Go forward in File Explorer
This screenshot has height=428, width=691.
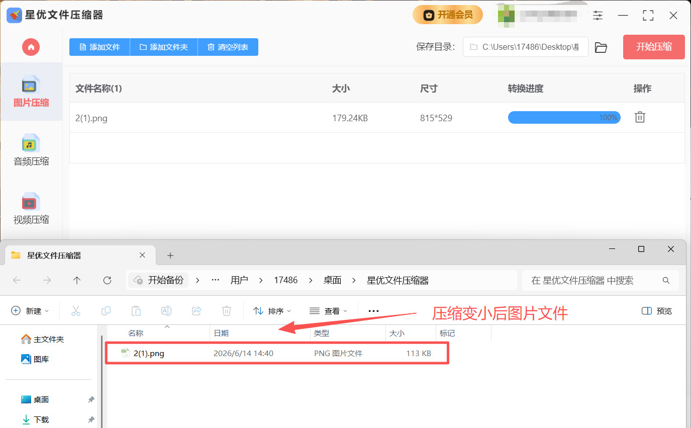tap(47, 280)
